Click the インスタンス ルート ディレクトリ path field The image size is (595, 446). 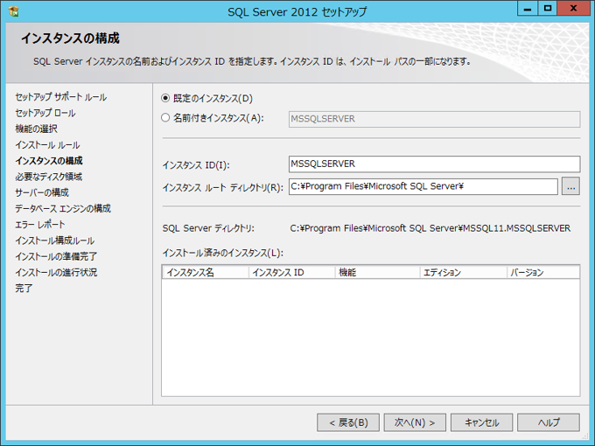coord(423,186)
